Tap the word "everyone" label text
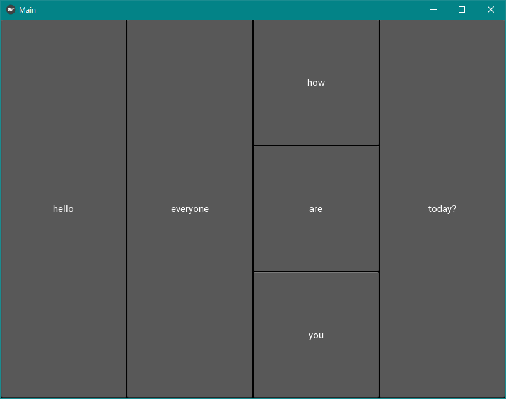Viewport: 506px width, 399px height. [x=190, y=209]
